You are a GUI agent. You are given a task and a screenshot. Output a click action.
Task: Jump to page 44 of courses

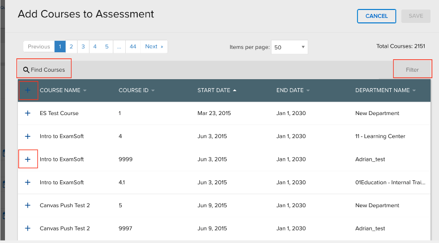[x=133, y=46]
